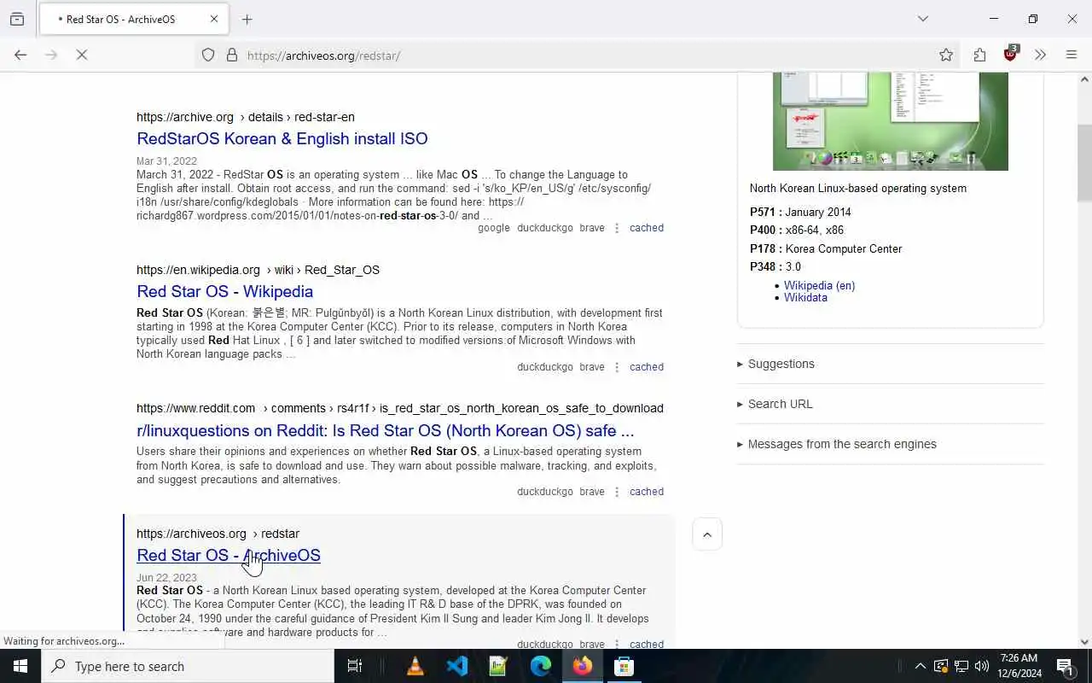Open volume control in system tray
The width and height of the screenshot is (1092, 683).
(x=982, y=666)
